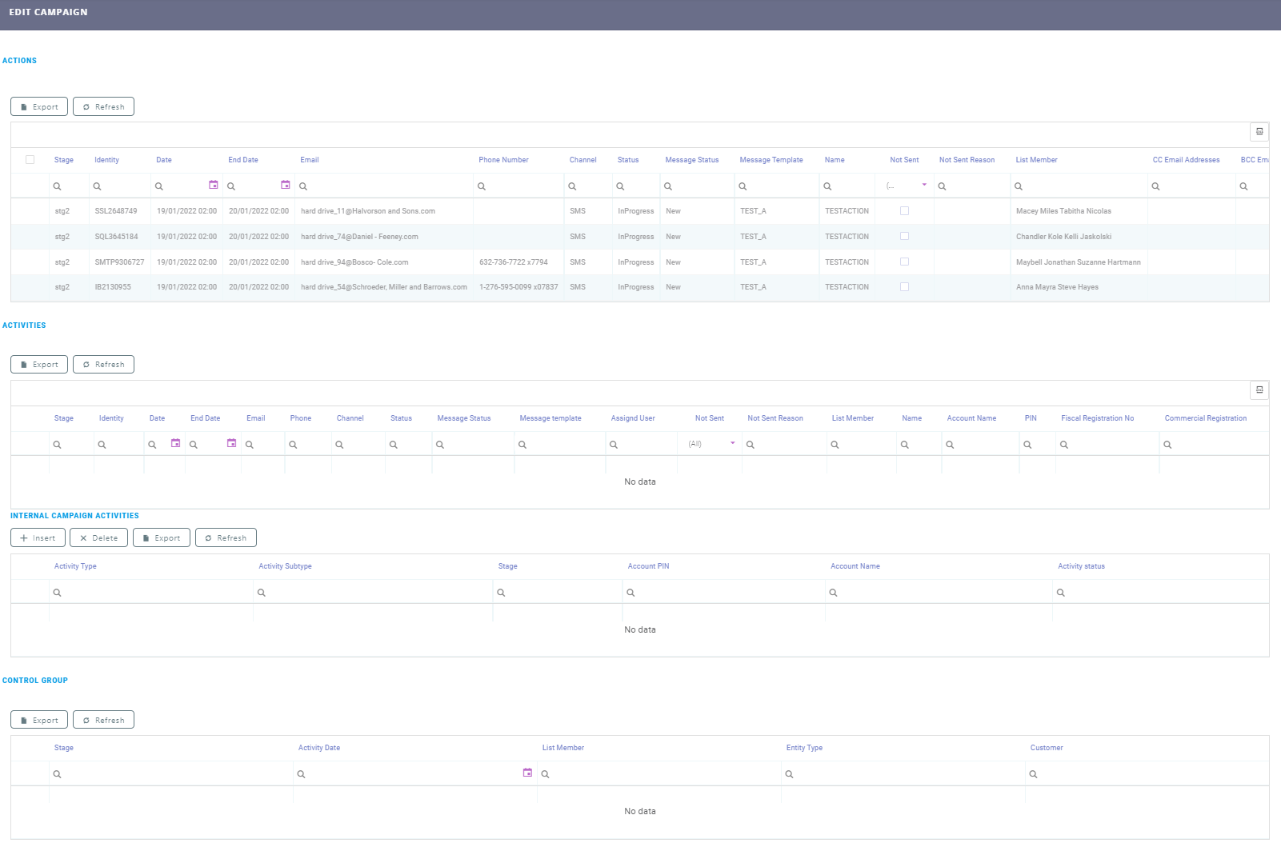Open calendar in Activities Date filter
1281x847 pixels.
pos(175,443)
